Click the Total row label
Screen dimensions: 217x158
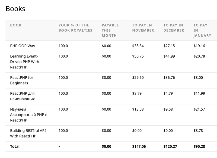click(15, 146)
